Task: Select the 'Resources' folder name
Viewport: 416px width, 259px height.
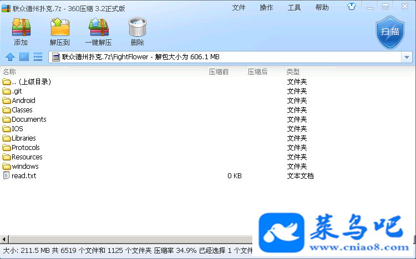Action: 27,157
